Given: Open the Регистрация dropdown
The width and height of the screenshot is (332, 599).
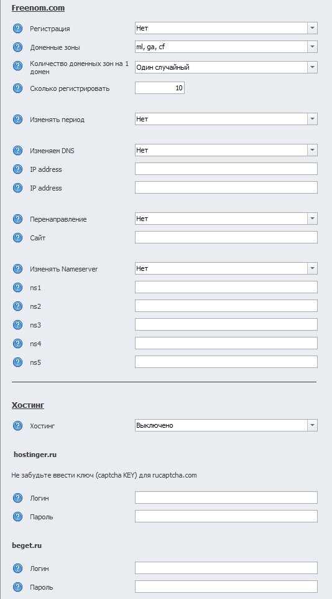Looking at the screenshot, I should (226, 28).
